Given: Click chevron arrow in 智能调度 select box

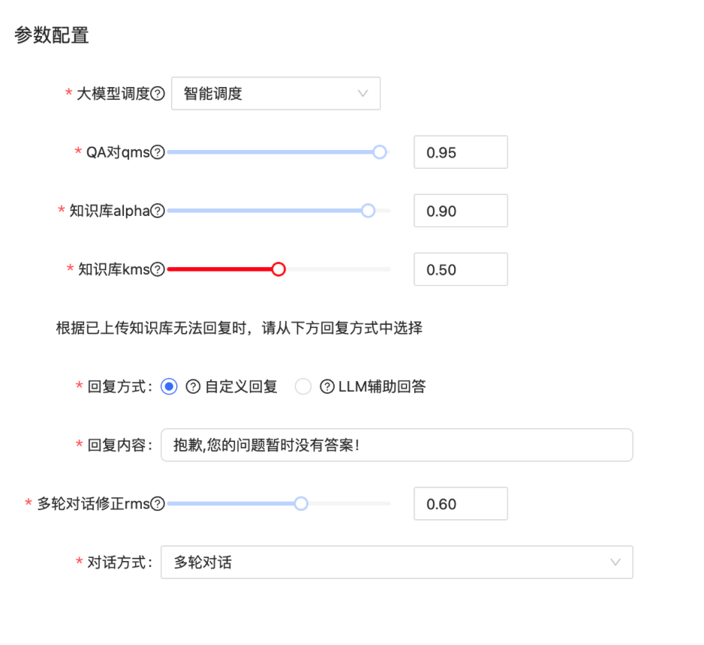Looking at the screenshot, I should pyautogui.click(x=363, y=94).
